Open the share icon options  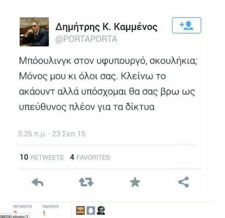coord(184,182)
